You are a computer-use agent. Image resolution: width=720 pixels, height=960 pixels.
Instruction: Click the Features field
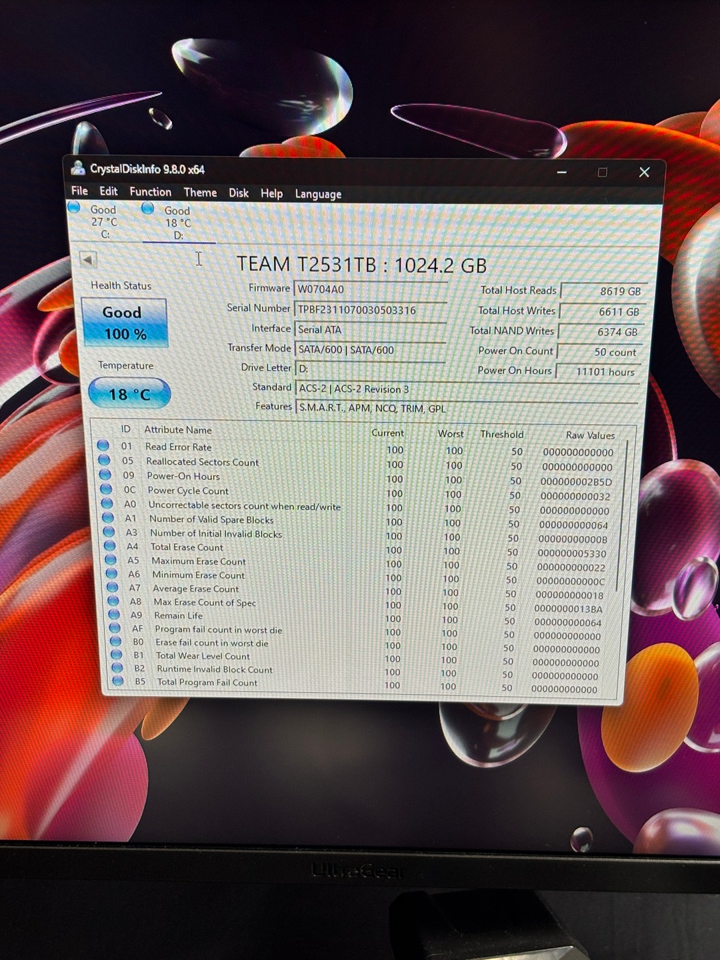[467, 408]
